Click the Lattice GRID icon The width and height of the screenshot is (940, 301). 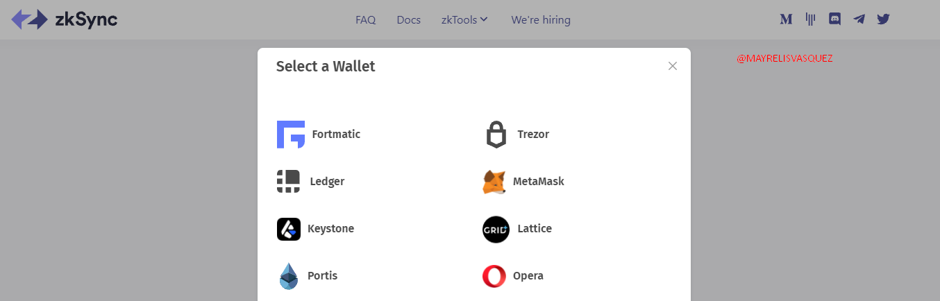coord(496,230)
